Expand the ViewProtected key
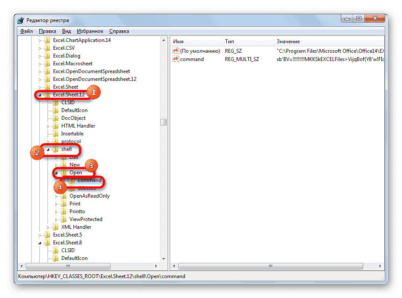The image size is (402, 298). tap(56, 220)
